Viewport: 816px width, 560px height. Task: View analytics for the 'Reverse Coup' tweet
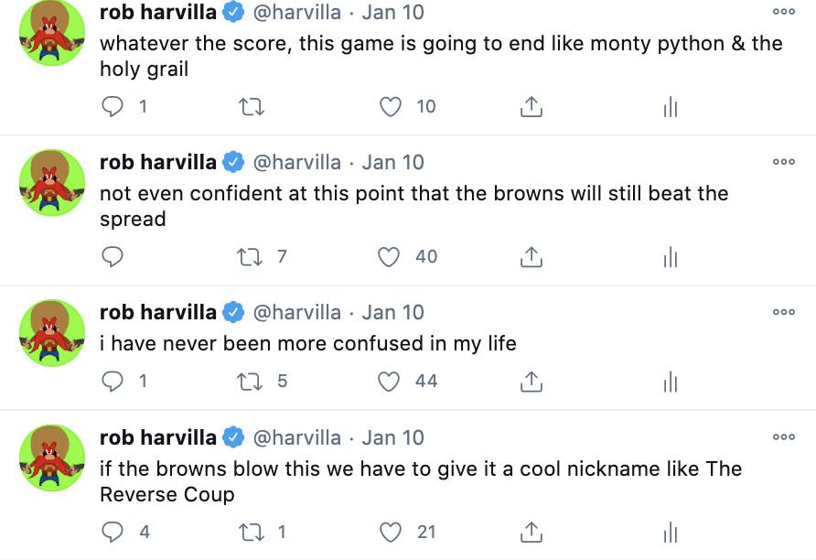671,532
